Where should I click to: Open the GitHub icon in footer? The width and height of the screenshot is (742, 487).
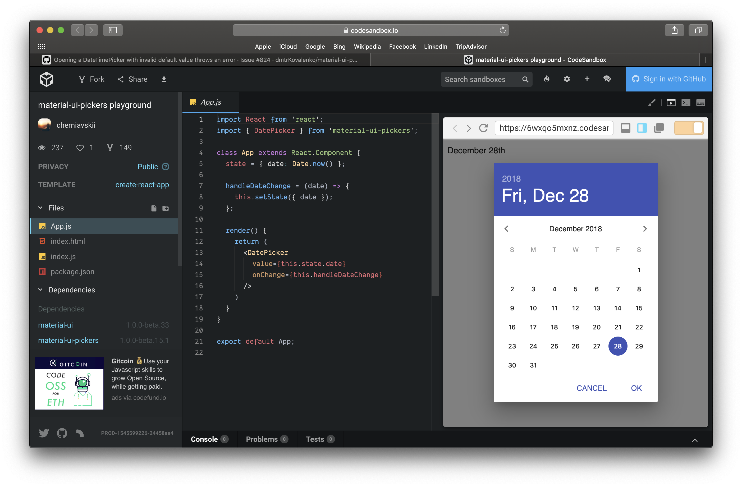point(62,433)
